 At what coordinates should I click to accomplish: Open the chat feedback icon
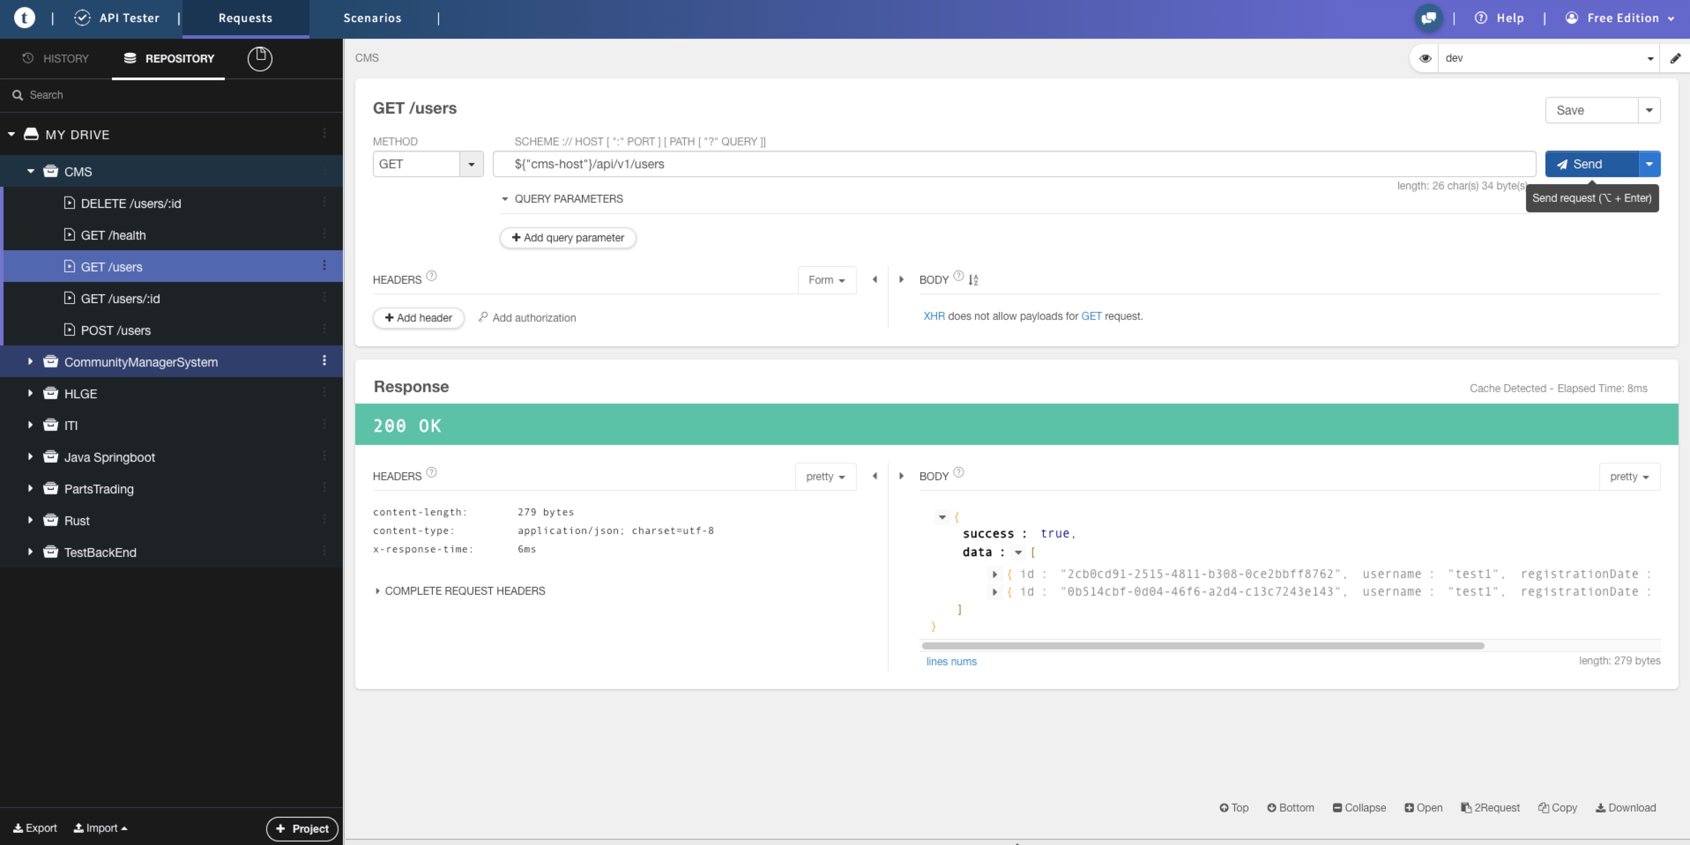tap(1428, 18)
